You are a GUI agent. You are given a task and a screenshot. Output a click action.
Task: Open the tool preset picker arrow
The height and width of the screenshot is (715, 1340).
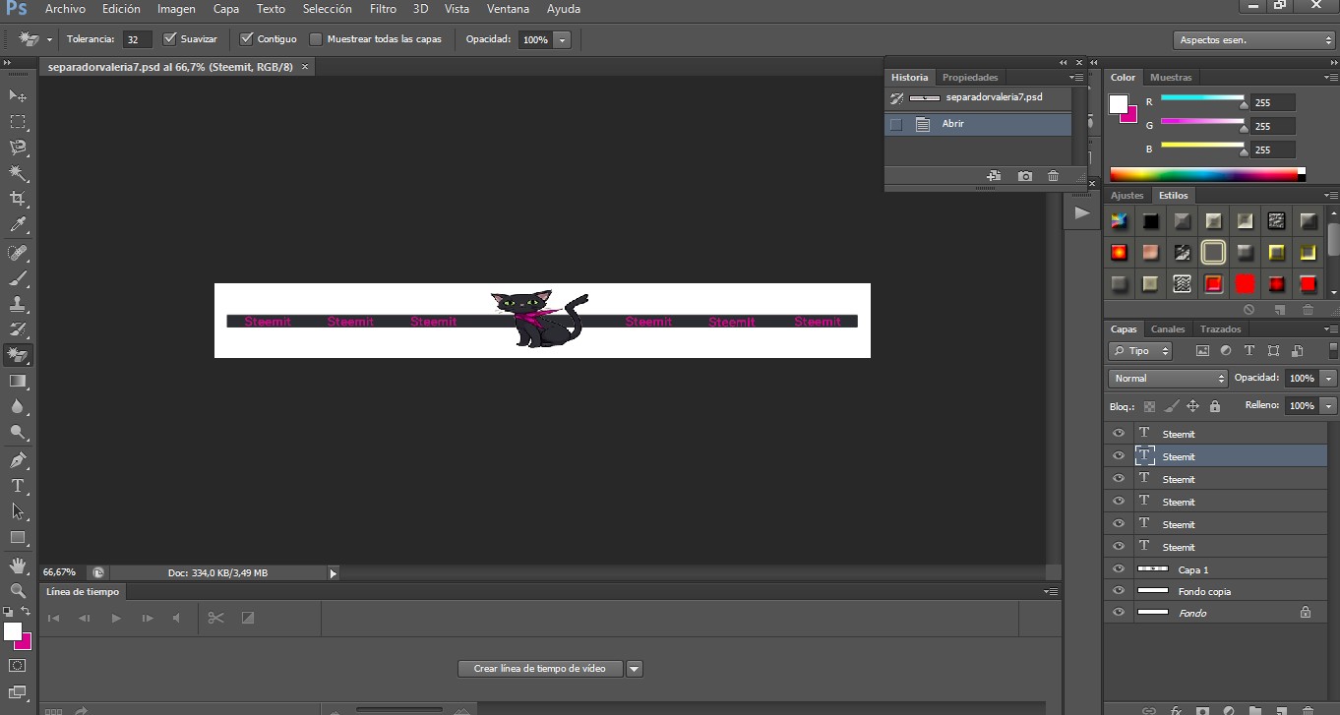(50, 40)
